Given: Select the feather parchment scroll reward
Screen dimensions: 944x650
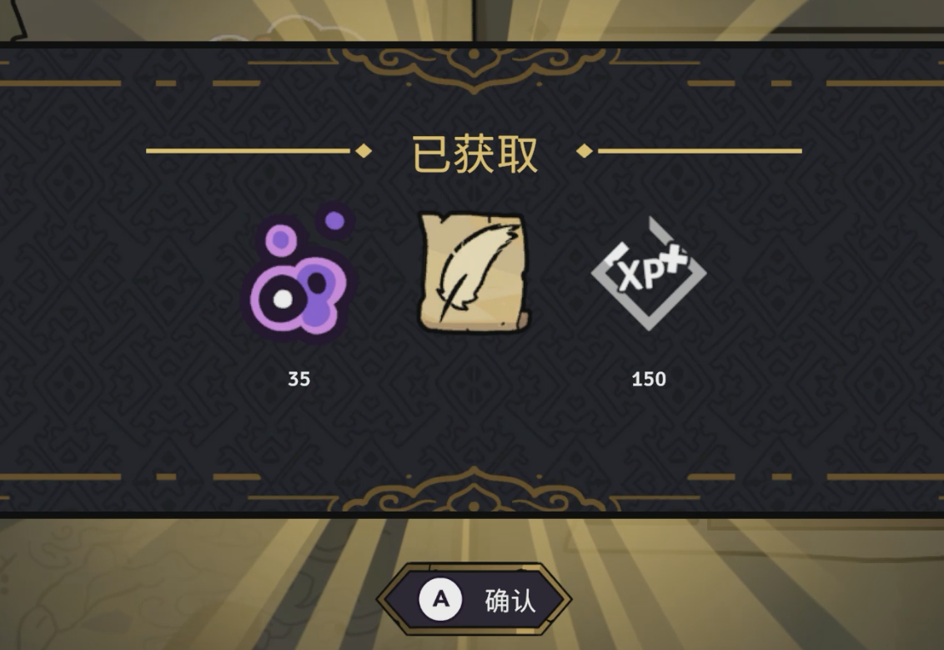Looking at the screenshot, I should (474, 272).
